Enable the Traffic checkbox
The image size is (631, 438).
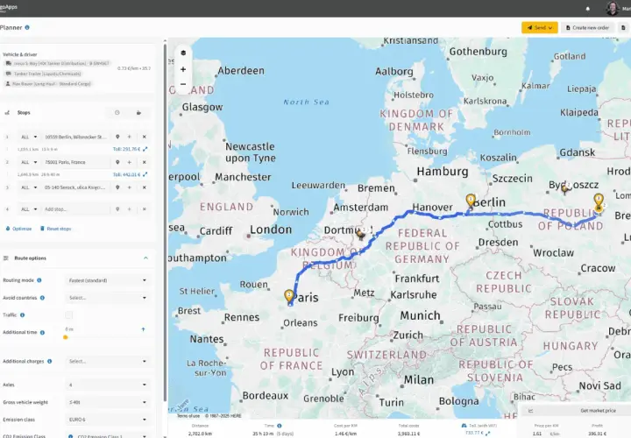tap(69, 315)
